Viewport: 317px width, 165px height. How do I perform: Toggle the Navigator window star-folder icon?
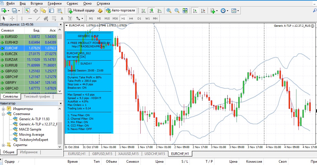(44, 11)
